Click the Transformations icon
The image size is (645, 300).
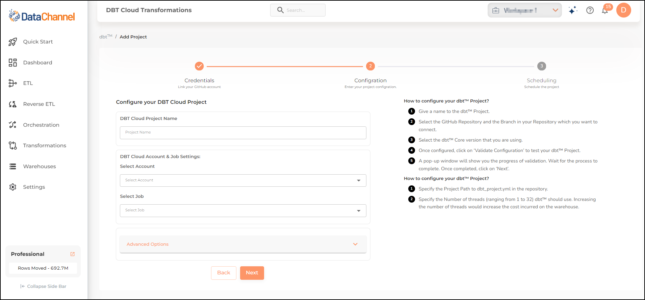point(13,146)
